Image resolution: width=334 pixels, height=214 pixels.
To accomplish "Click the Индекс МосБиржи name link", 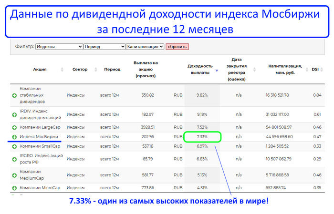I will [38, 137].
